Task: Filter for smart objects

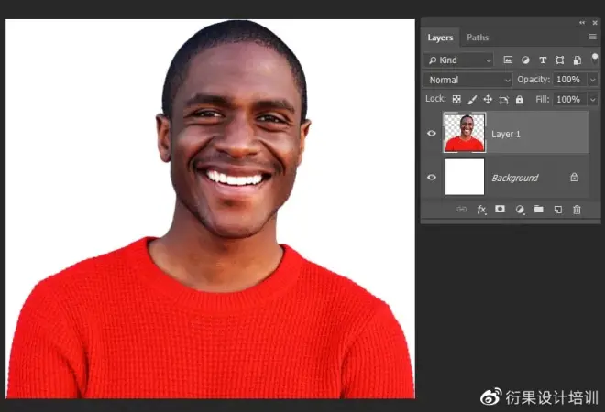Action: click(577, 60)
